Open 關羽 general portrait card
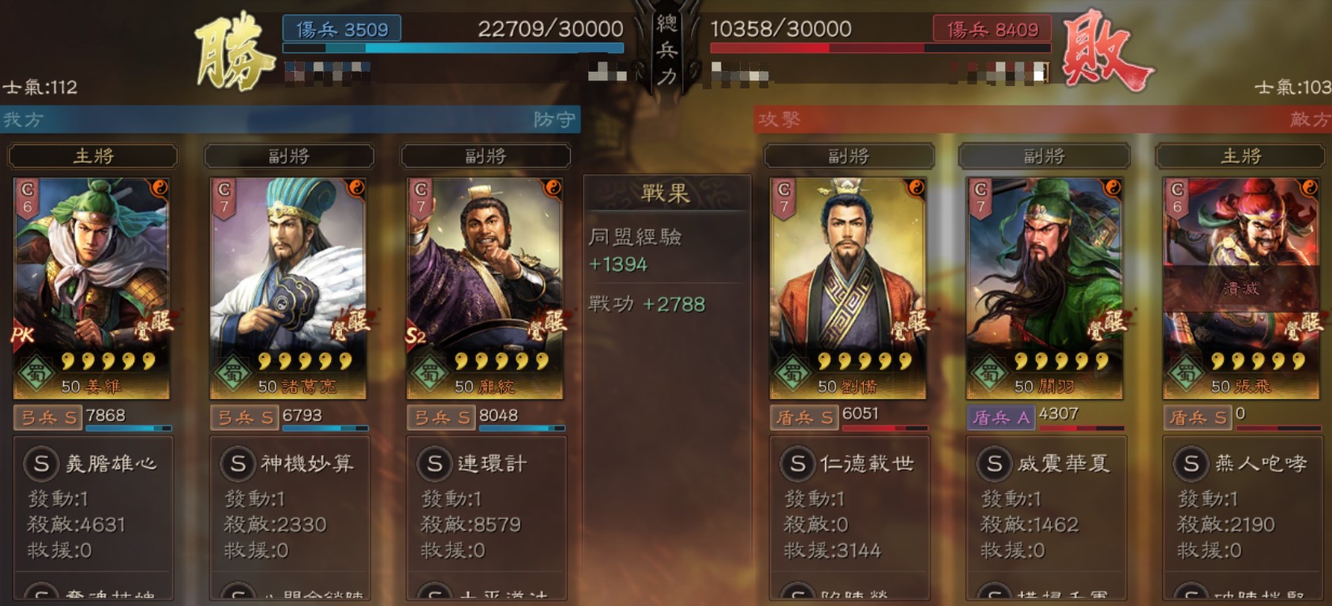This screenshot has height=606, width=1332. pos(1045,288)
